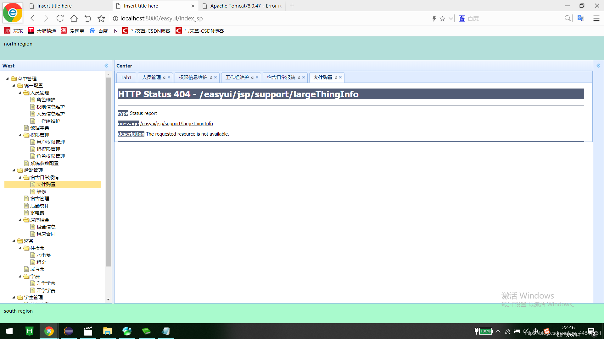Collapse 学费 folder
Image resolution: width=604 pixels, height=339 pixels.
(x=20, y=276)
